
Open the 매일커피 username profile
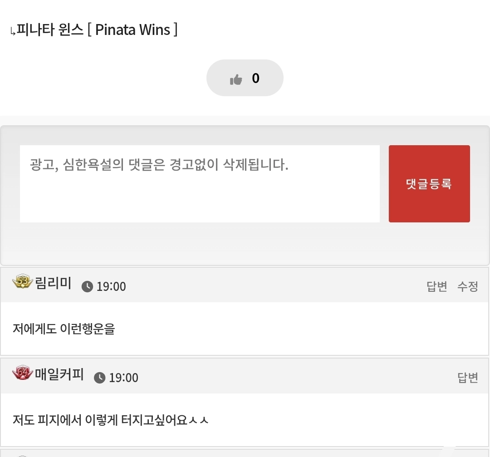(x=59, y=375)
